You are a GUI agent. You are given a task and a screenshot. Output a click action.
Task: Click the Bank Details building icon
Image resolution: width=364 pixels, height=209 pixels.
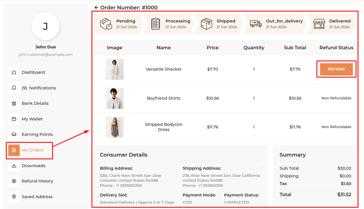14,103
